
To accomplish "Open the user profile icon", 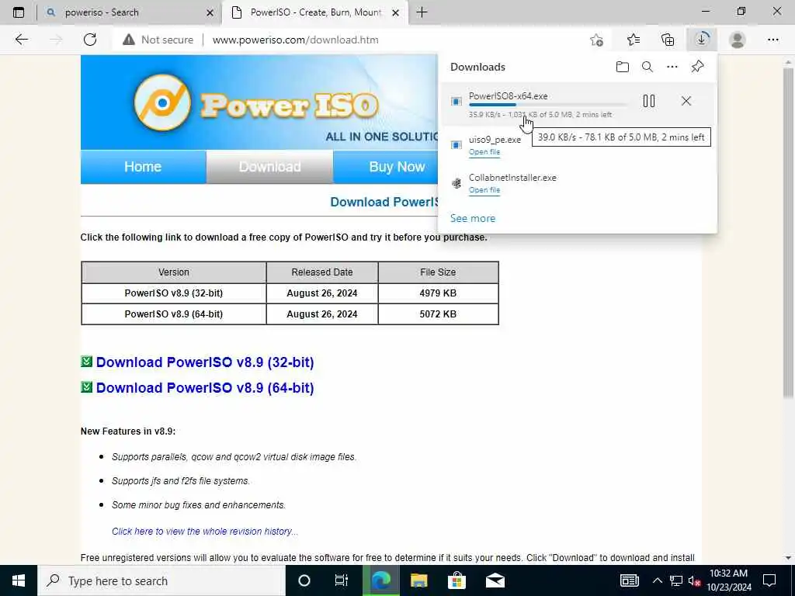I will (738, 40).
